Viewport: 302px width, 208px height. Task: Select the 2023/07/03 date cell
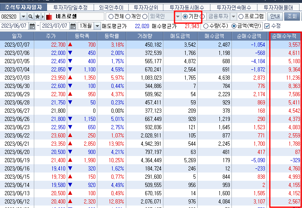tap(17, 78)
